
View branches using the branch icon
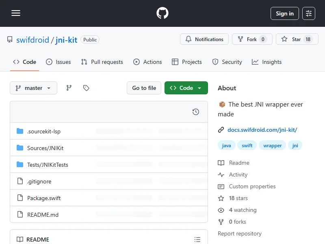[69, 88]
